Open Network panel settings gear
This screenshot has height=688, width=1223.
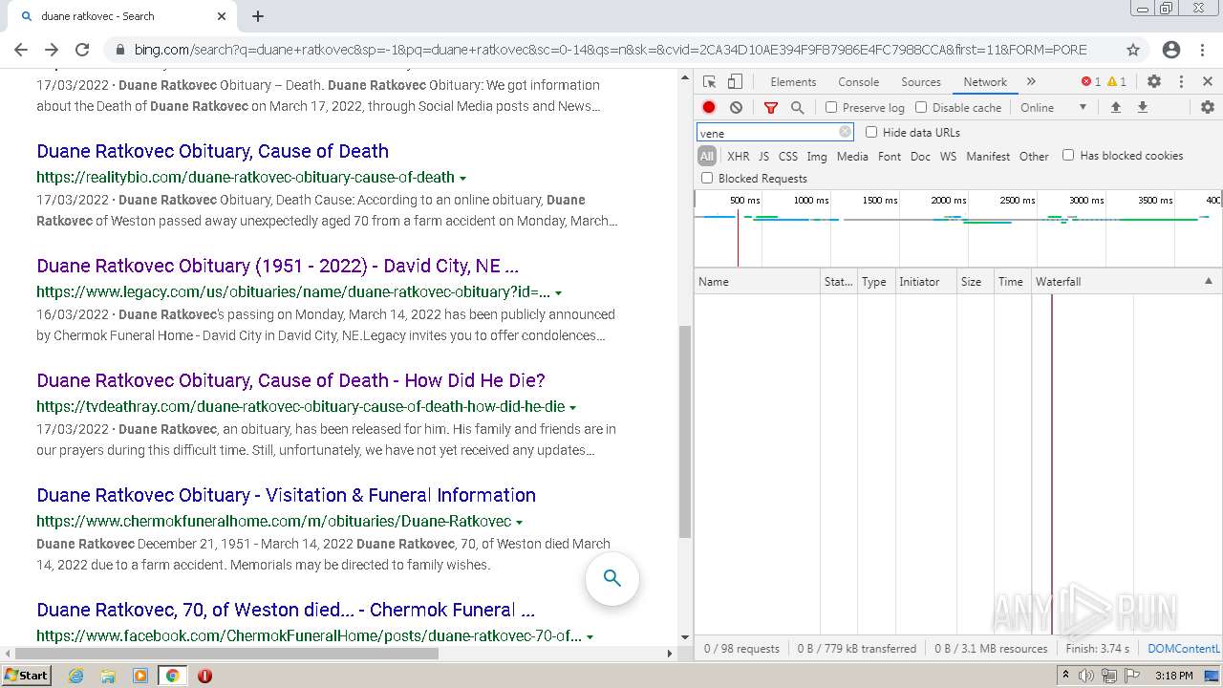1208,108
